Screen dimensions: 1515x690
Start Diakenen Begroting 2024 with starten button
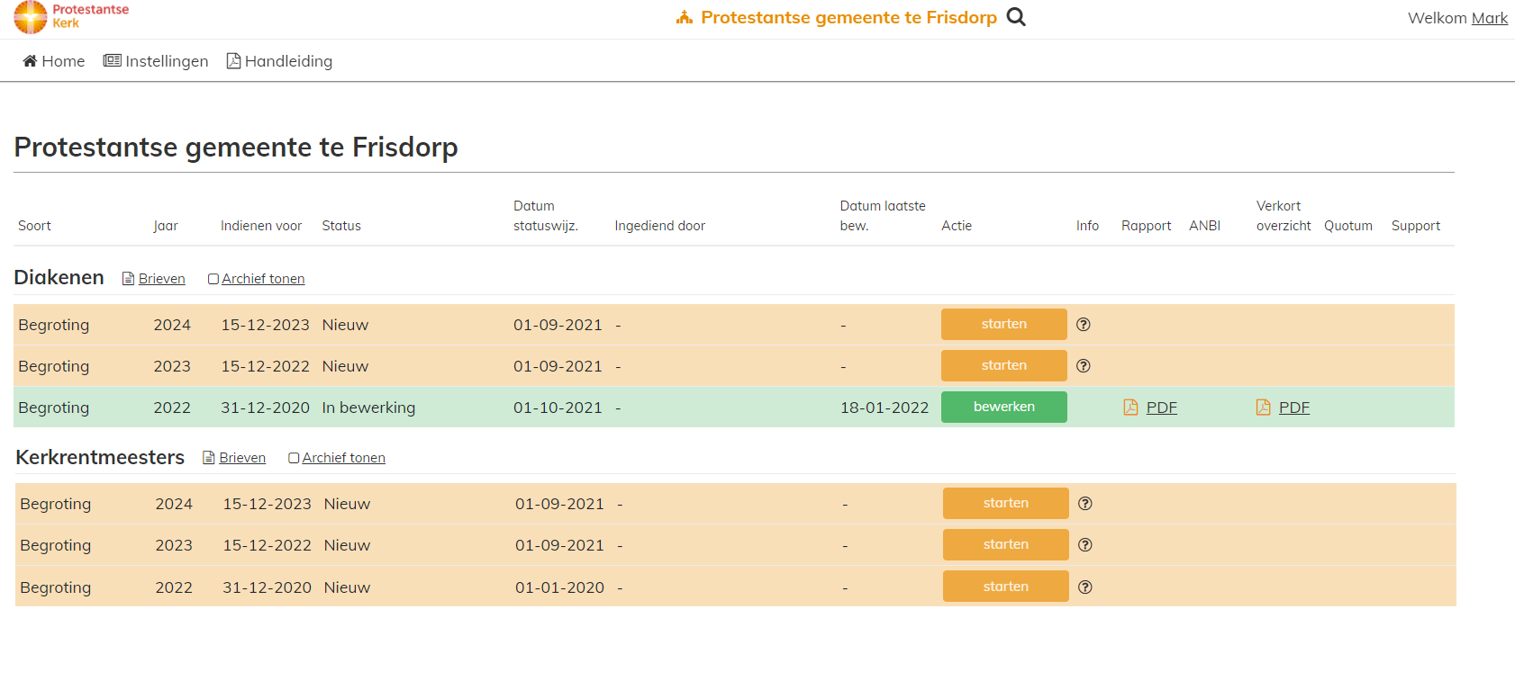tap(1003, 325)
